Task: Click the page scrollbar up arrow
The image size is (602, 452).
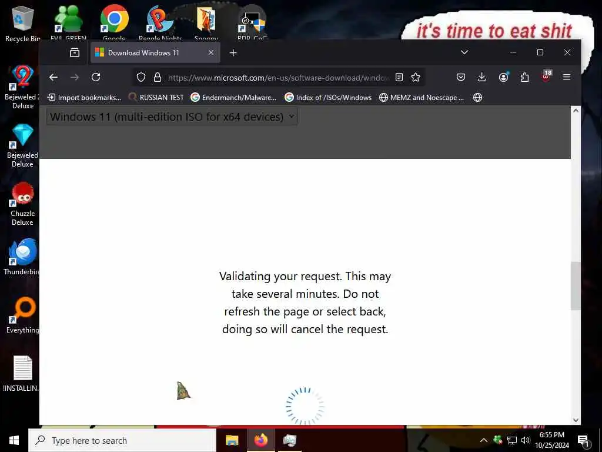Action: pyautogui.click(x=576, y=111)
